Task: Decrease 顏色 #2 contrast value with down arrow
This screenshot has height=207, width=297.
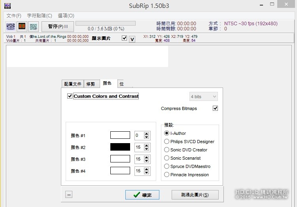Action: (x=146, y=149)
